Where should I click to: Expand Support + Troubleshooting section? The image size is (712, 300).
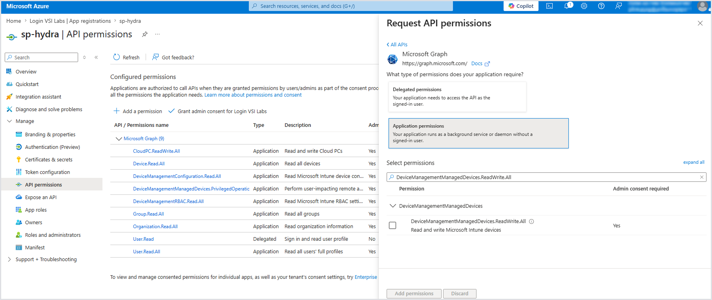pos(9,259)
